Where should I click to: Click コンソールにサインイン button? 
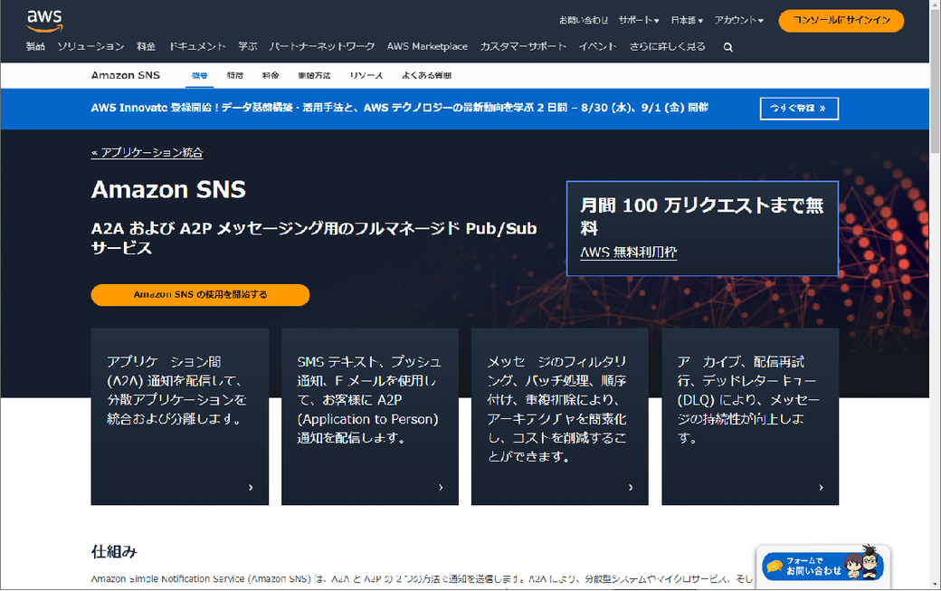click(x=841, y=21)
